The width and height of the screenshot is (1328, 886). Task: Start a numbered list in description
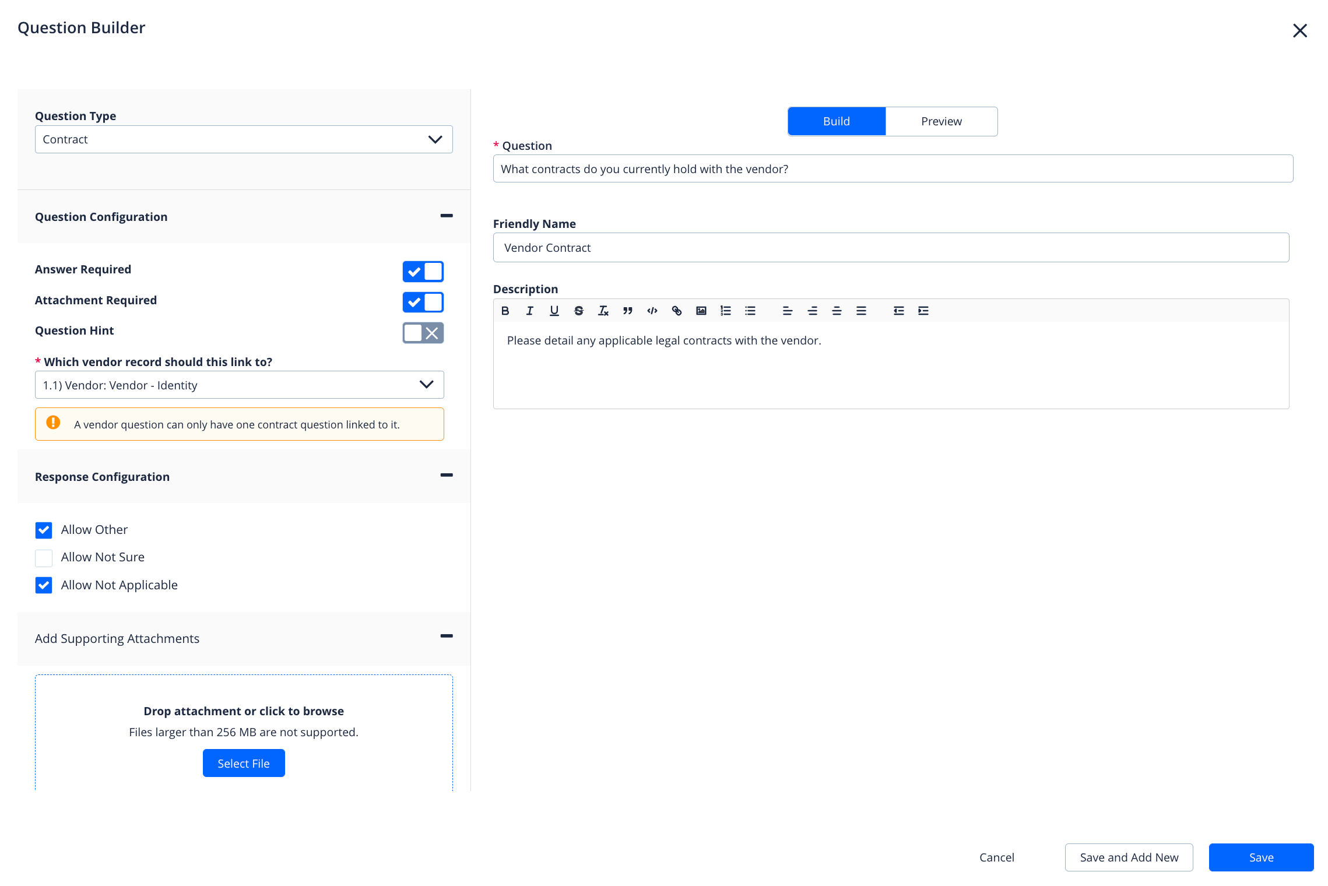pyautogui.click(x=725, y=311)
